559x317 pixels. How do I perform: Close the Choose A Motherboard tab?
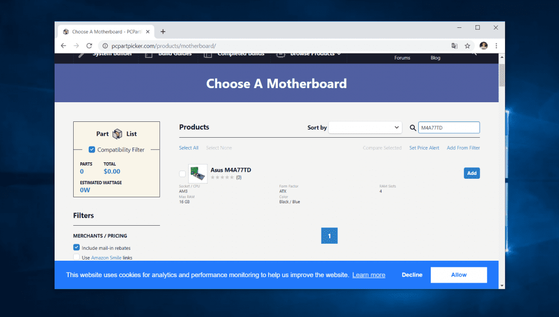pyautogui.click(x=147, y=31)
